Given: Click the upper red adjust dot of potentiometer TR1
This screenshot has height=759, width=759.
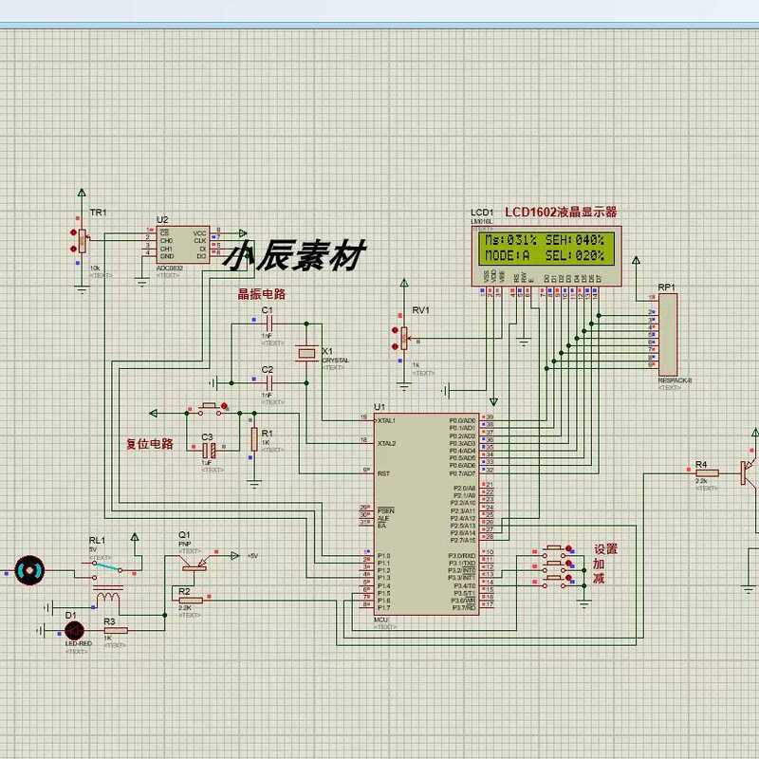Looking at the screenshot, I should pos(74,232).
